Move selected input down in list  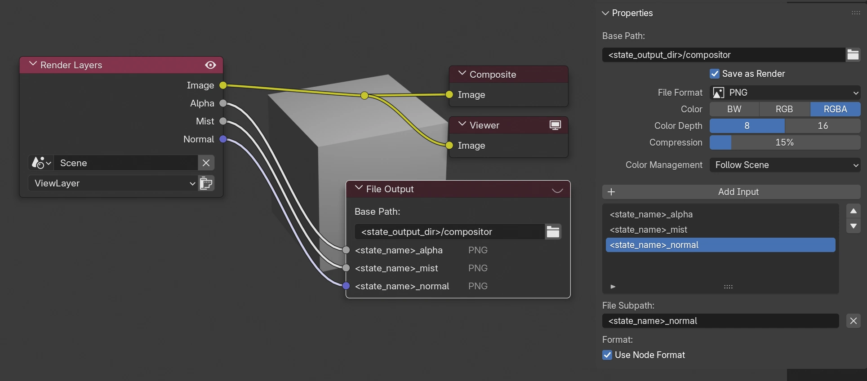pos(853,226)
